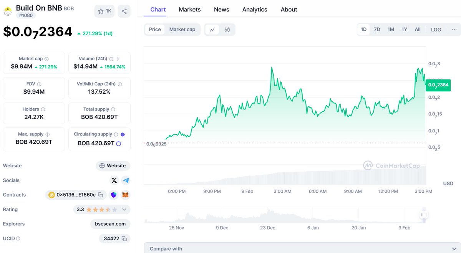Copy the contract address
This screenshot has height=253, width=461.
tap(101, 195)
